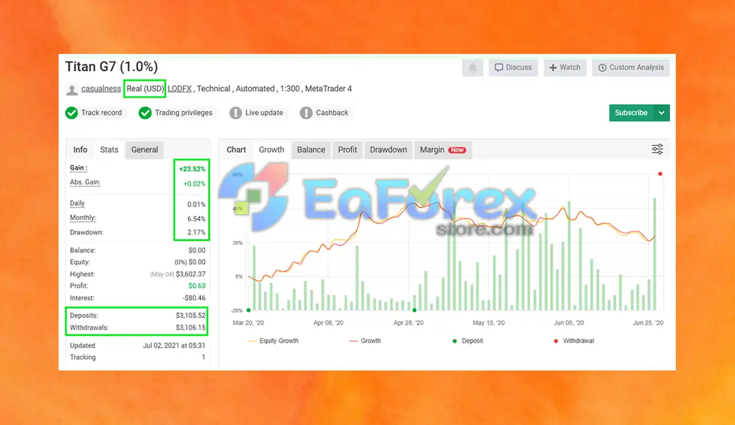Image resolution: width=735 pixels, height=425 pixels.
Task: Click the Monthly label
Action: click(x=83, y=218)
